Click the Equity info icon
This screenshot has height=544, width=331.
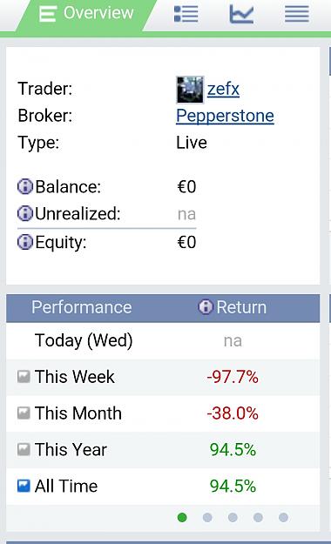click(x=25, y=242)
